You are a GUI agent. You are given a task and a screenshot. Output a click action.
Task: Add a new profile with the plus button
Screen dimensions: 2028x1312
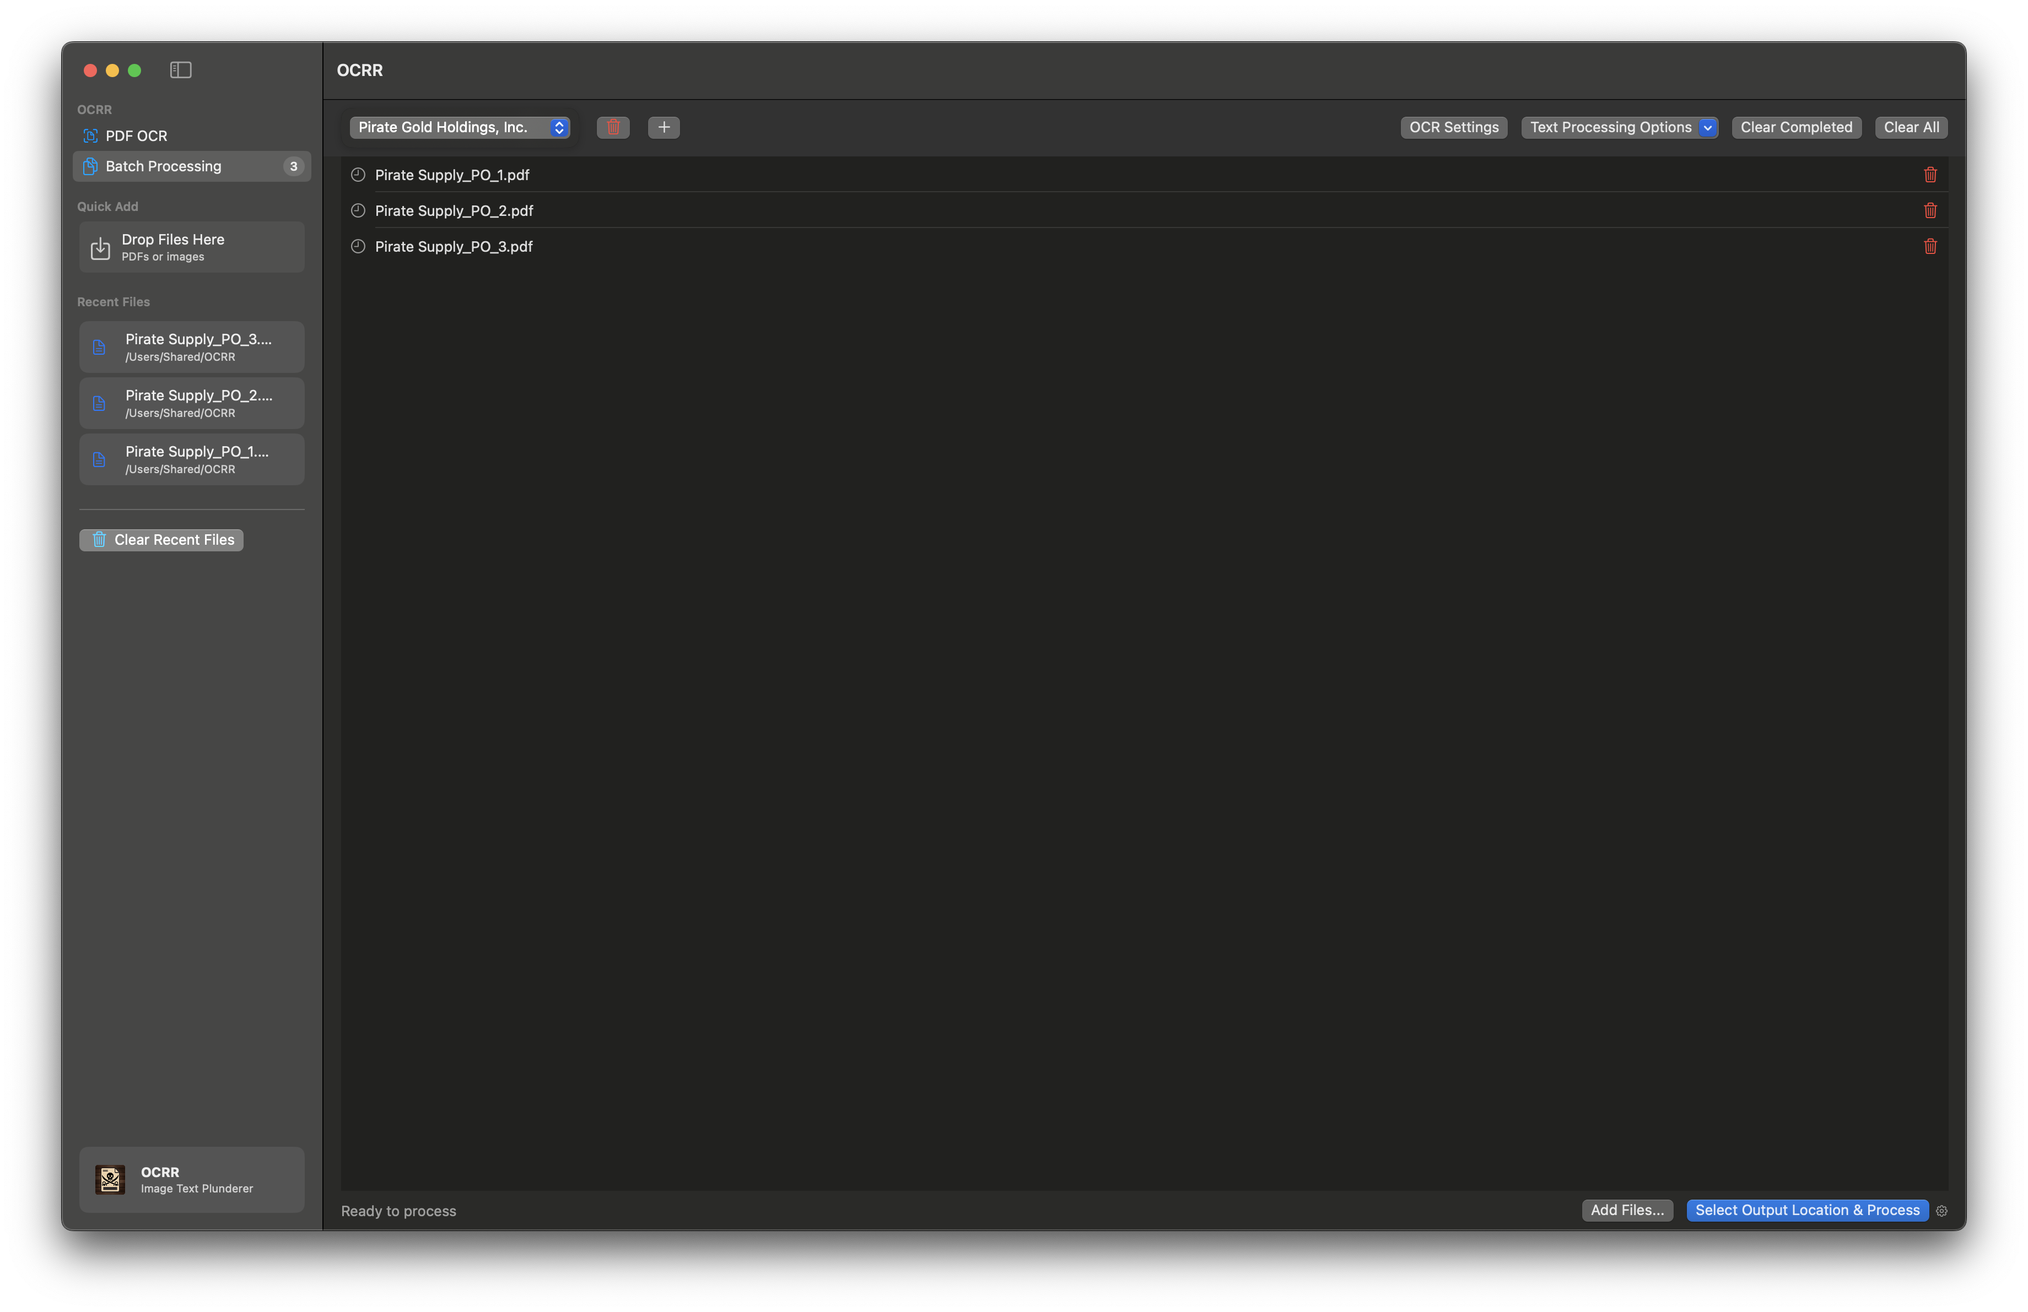(664, 127)
